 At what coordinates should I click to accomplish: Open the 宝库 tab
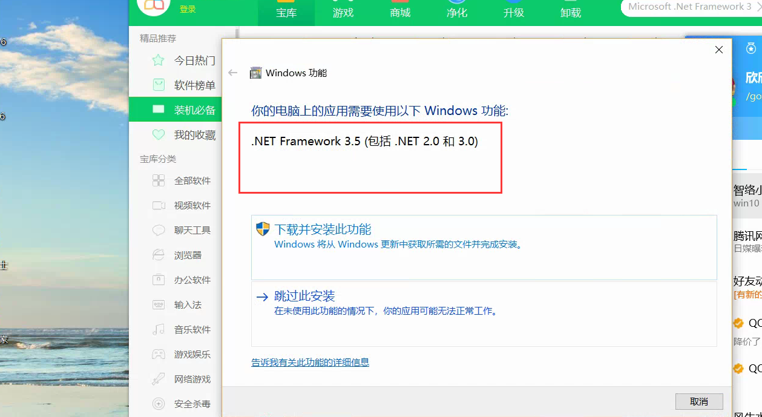[286, 13]
